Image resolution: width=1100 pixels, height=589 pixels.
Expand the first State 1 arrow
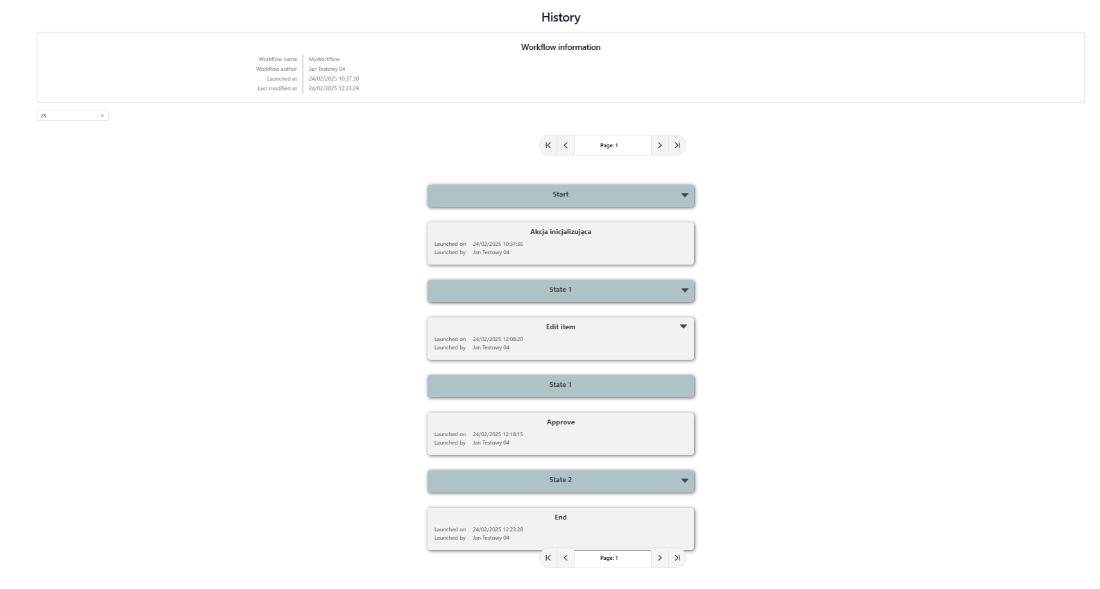pyautogui.click(x=684, y=290)
